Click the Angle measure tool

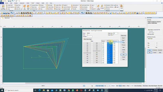[x=116, y=7]
